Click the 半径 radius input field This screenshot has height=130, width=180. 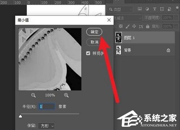pyautogui.click(x=47, y=106)
